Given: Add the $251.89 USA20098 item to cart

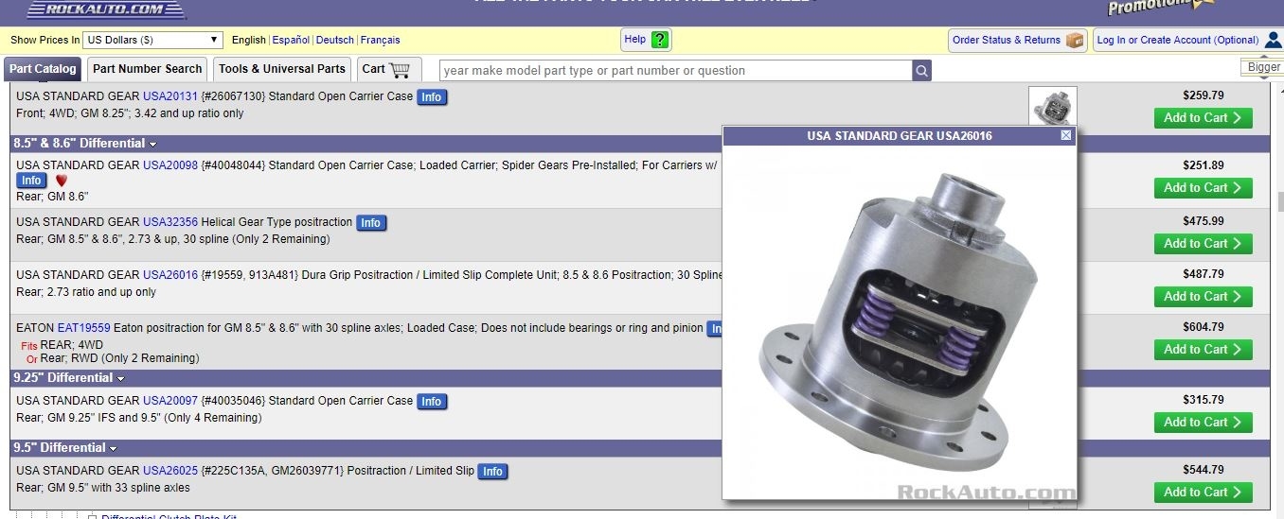Looking at the screenshot, I should point(1203,188).
